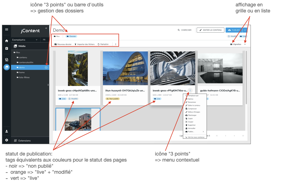Click the vertical scrollbar of media grid
Screen dimensions: 282x182
coord(246,77)
